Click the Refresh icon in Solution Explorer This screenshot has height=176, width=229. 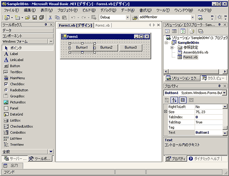(x=183, y=31)
